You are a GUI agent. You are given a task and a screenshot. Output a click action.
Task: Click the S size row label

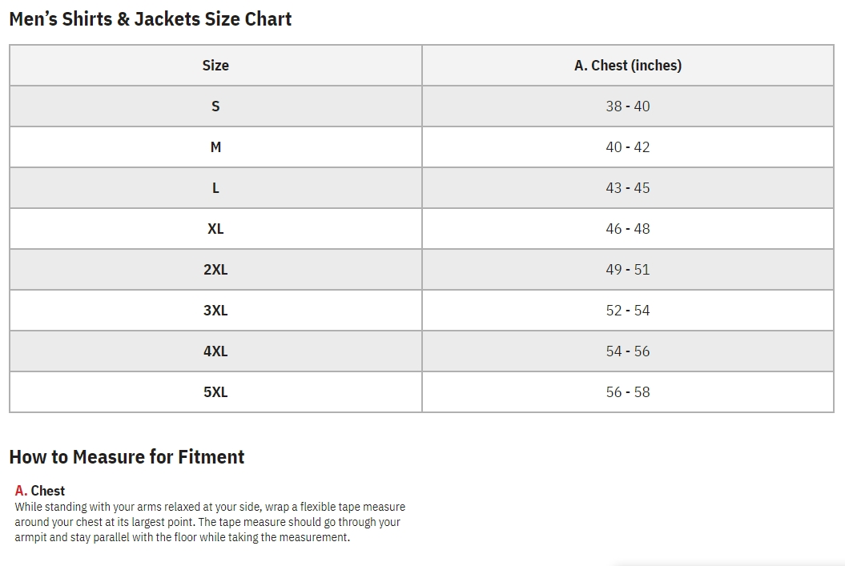[215, 106]
